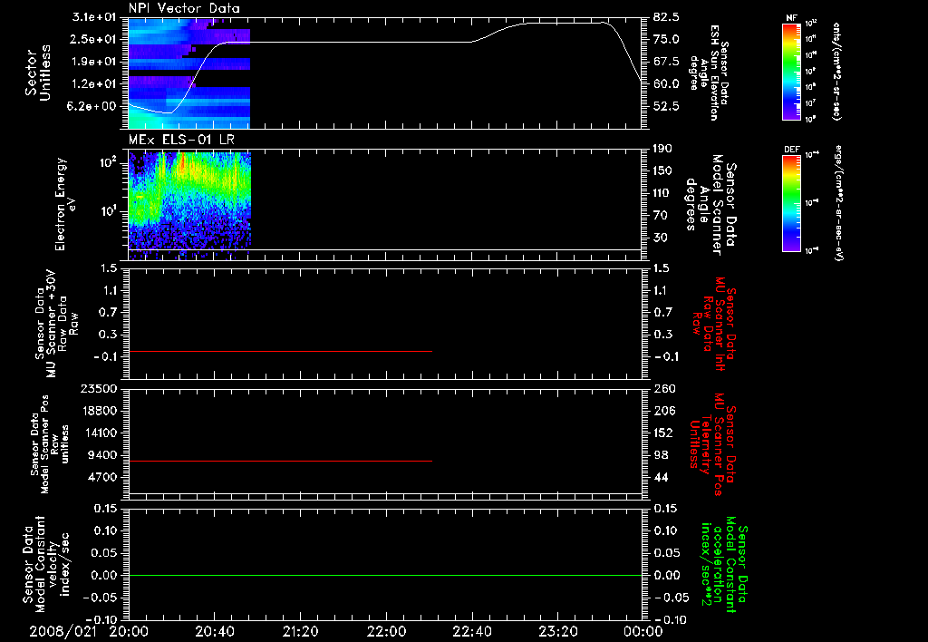
Task: Click the NPI sector spectrogram data
Action: point(189,73)
